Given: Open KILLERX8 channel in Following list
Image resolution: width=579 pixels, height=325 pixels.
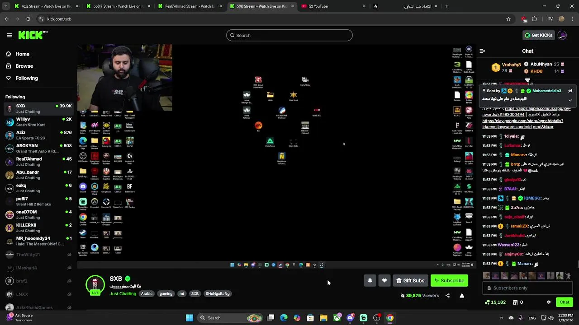Looking at the screenshot, I should point(38,227).
